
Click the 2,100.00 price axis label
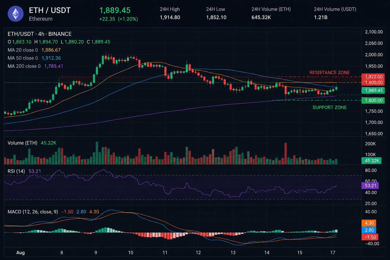pos(374,32)
